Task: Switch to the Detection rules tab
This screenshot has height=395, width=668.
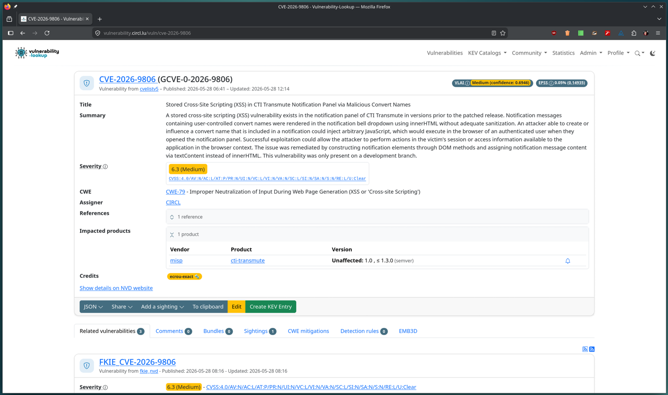Action: 364,331
